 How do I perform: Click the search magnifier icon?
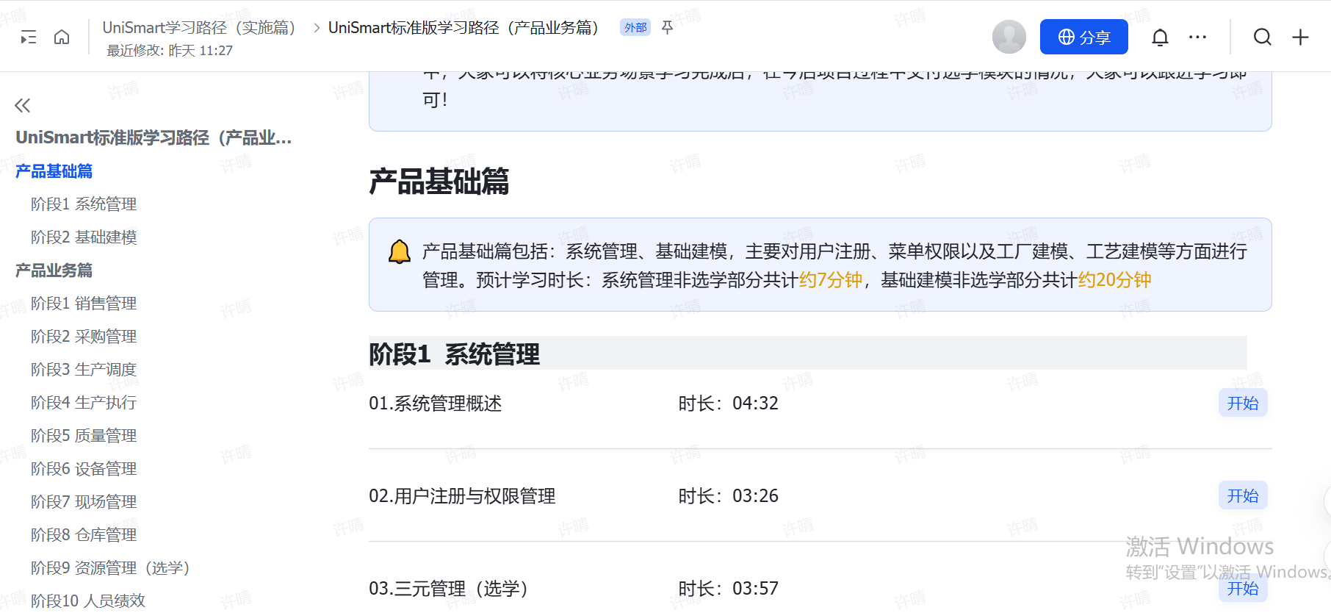1262,37
